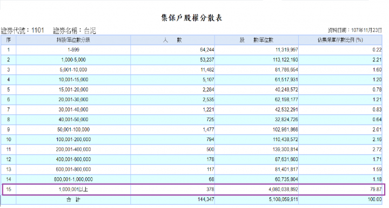Select the 42,532,291 shares cell

point(257,109)
